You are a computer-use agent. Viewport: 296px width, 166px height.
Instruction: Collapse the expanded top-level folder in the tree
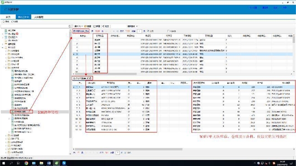[2, 47]
